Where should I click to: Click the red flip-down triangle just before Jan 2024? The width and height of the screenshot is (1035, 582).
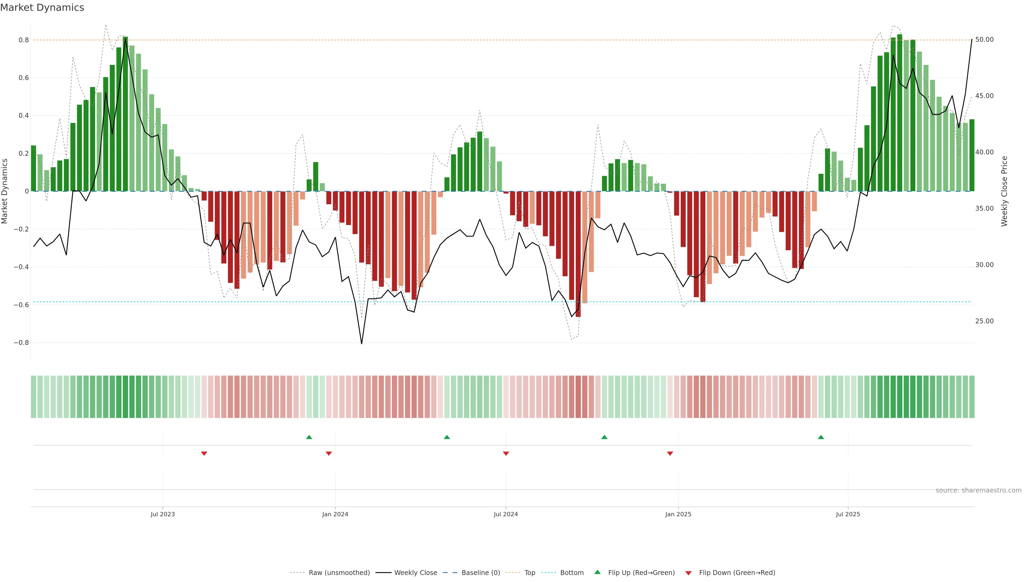329,453
